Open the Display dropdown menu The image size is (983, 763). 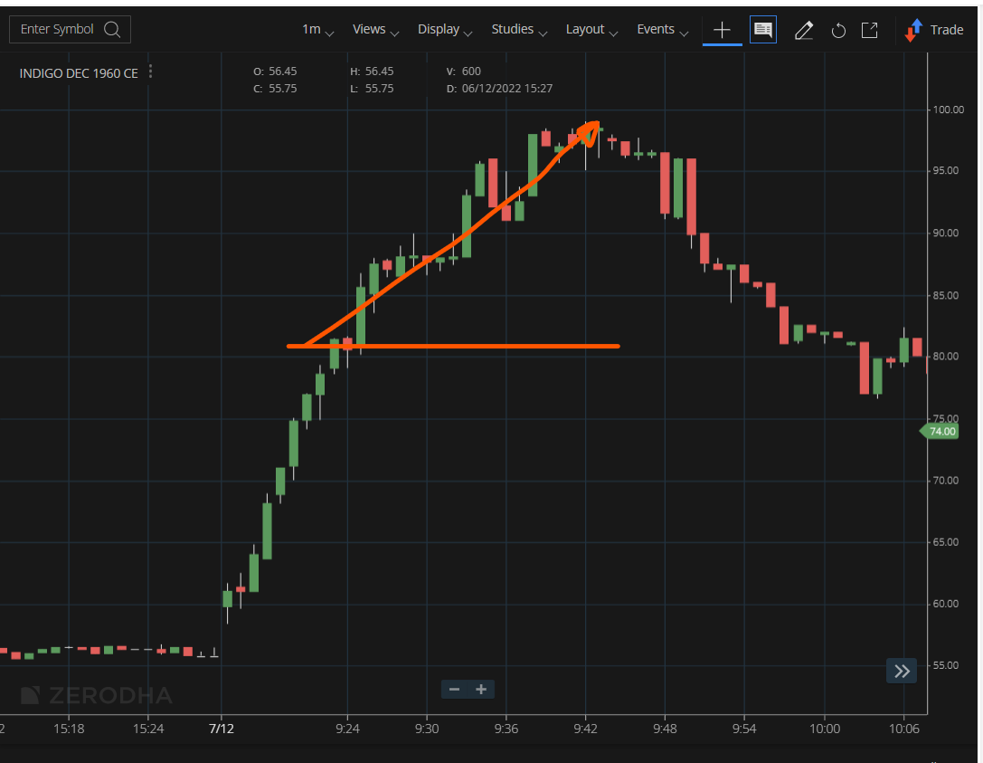[x=445, y=30]
